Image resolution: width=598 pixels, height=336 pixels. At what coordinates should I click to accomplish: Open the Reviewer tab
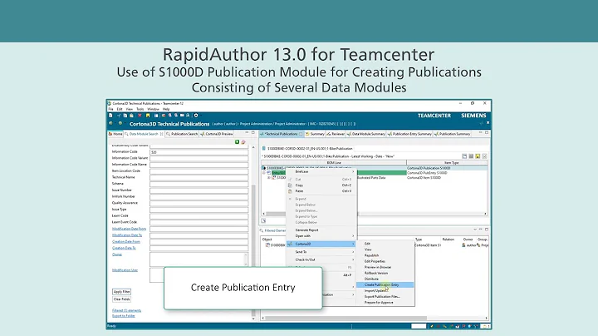[336, 134]
